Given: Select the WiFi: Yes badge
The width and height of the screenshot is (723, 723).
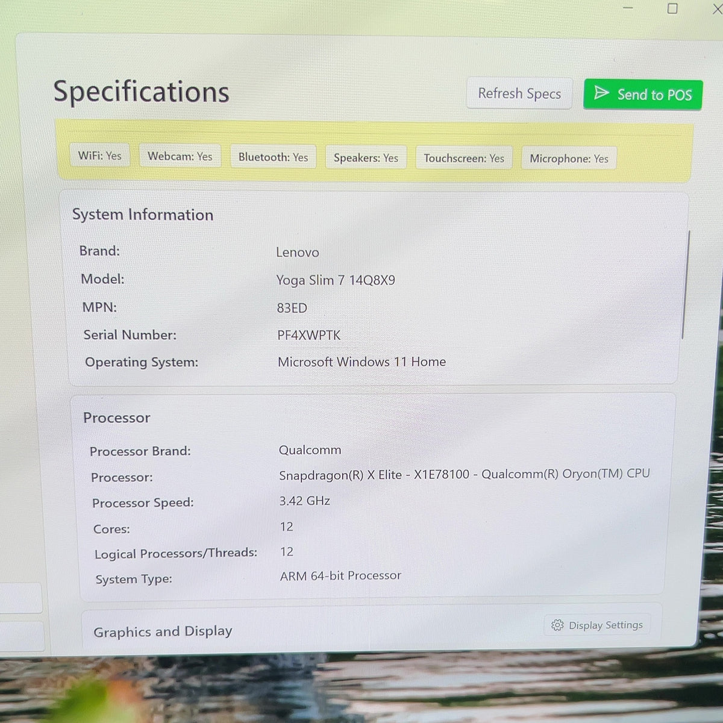Looking at the screenshot, I should coord(100,155).
